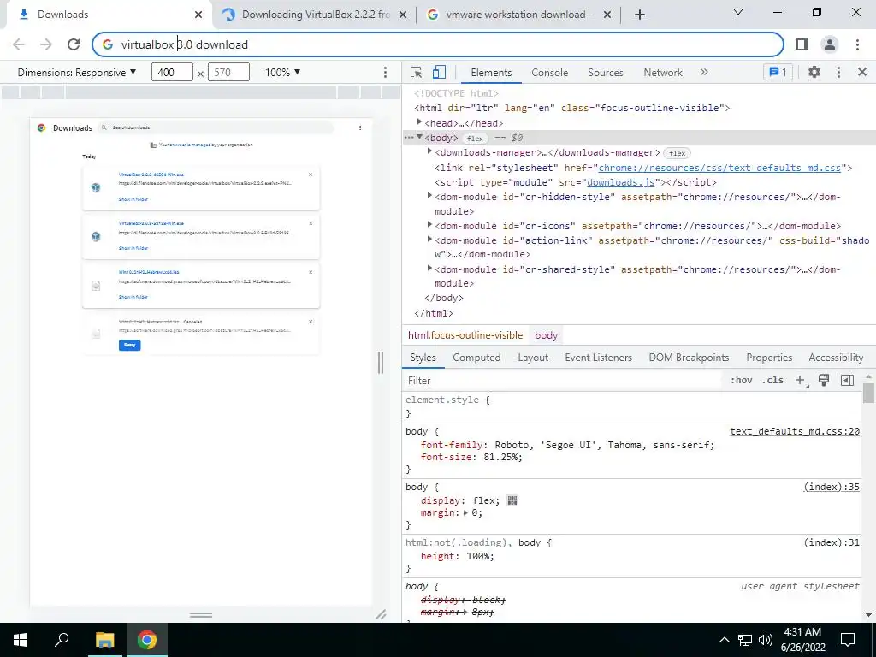
Task: Open a new tab with plus button
Action: (640, 15)
